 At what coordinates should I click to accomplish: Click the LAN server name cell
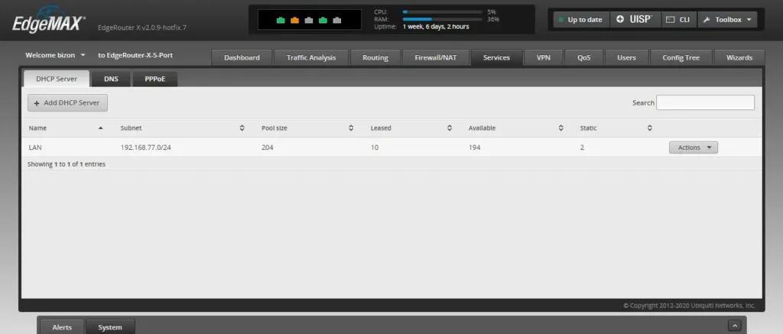tap(35, 148)
